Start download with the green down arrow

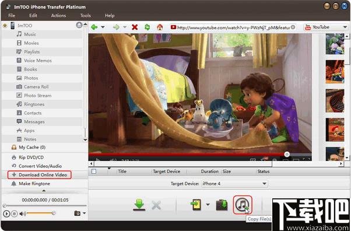point(139,205)
